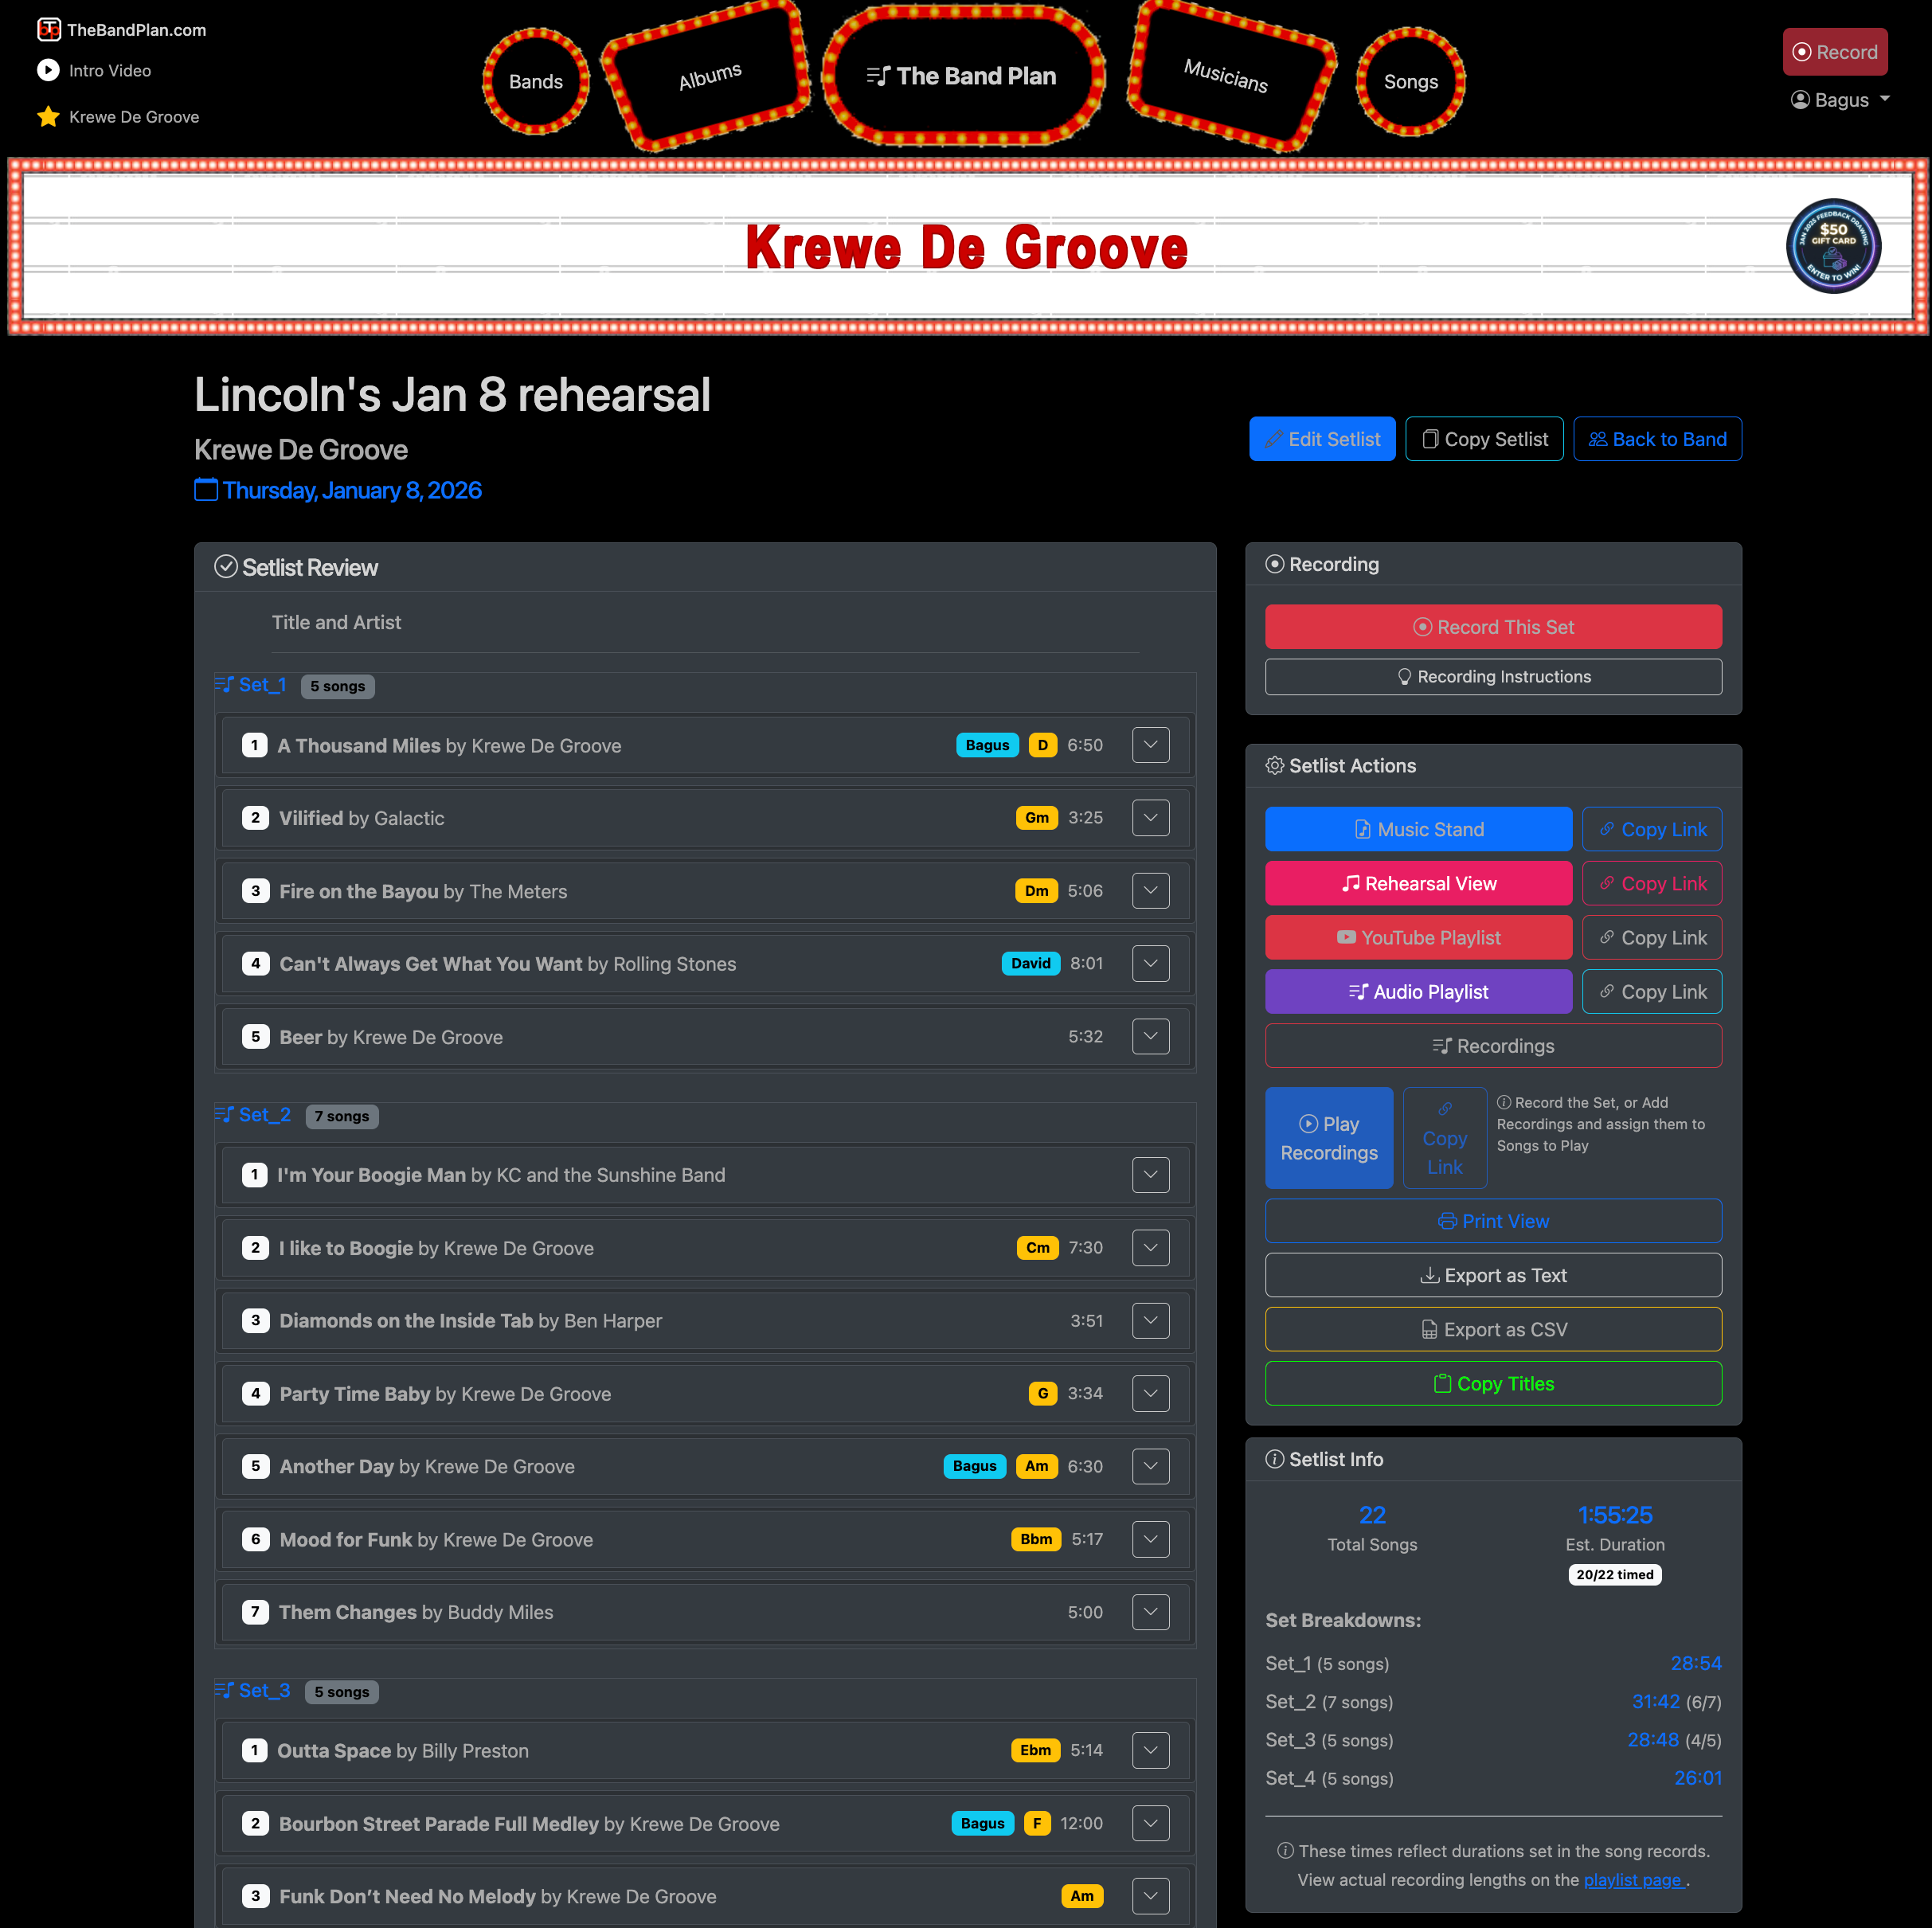Click the Intro Video play icon
1932x1928 pixels.
(48, 71)
